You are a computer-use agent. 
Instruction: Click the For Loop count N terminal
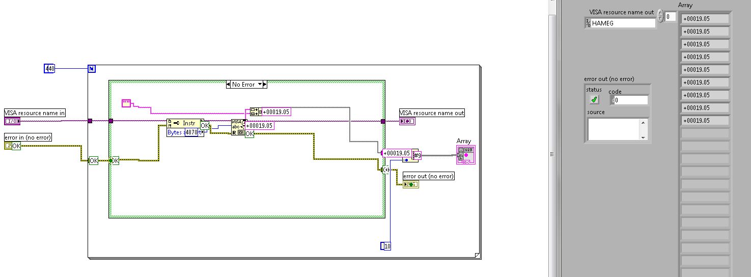coord(92,68)
